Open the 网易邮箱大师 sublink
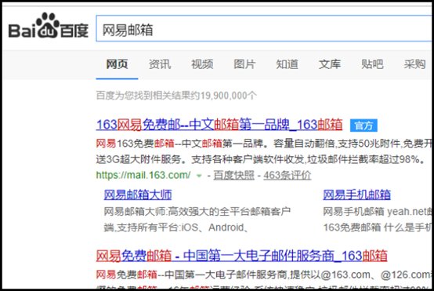Image resolution: width=434 pixels, height=291 pixels. click(x=138, y=195)
